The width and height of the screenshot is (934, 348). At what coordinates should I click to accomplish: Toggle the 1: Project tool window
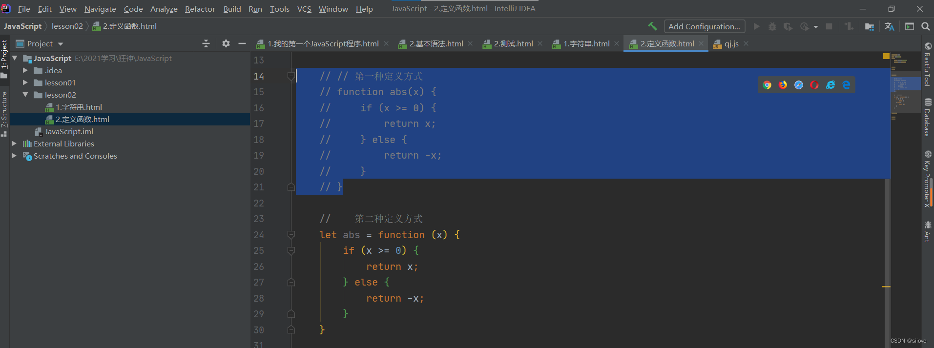pyautogui.click(x=4, y=59)
